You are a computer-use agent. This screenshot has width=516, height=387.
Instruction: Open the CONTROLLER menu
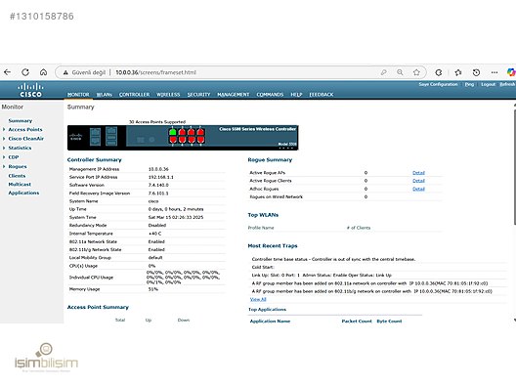click(134, 95)
